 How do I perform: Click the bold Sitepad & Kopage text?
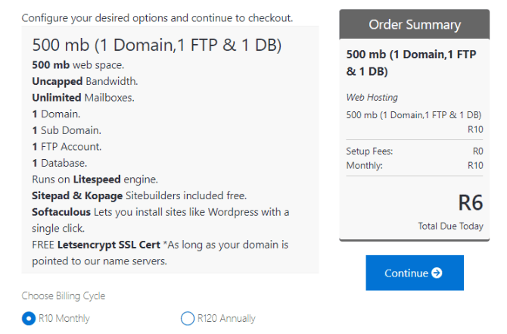(77, 196)
